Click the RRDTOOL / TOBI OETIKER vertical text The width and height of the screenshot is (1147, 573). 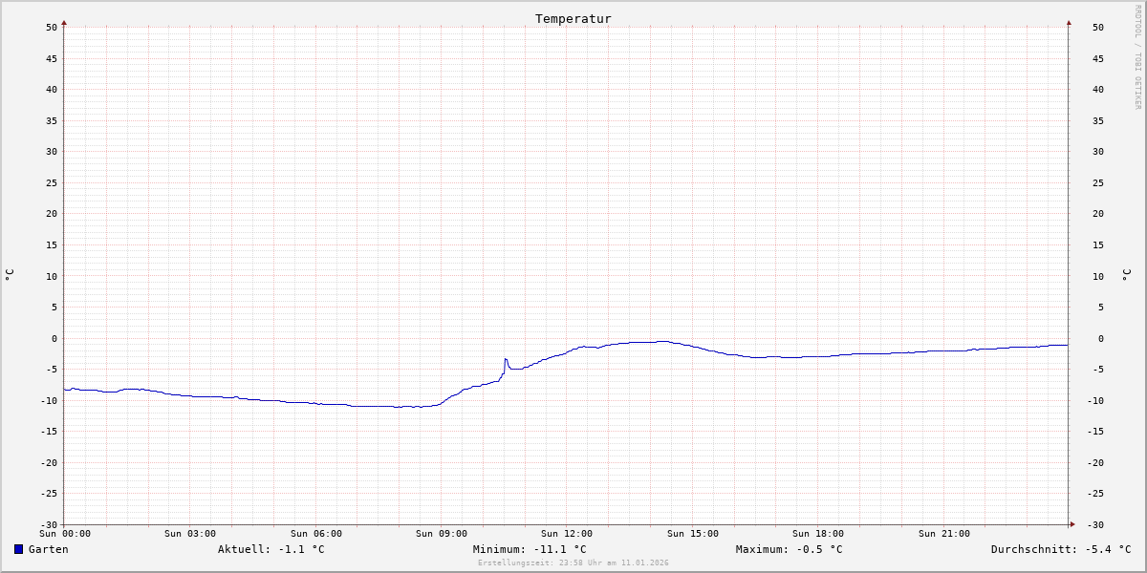coord(1137,56)
